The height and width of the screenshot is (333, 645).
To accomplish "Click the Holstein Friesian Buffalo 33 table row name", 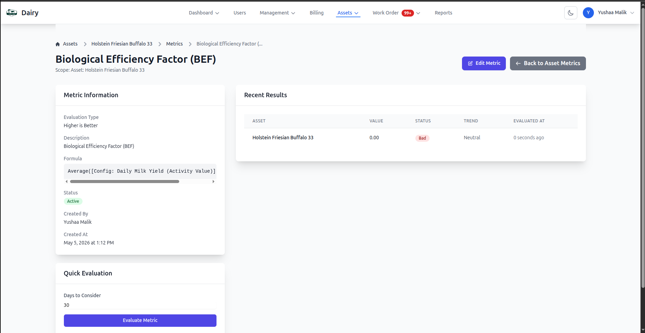I will click(283, 138).
